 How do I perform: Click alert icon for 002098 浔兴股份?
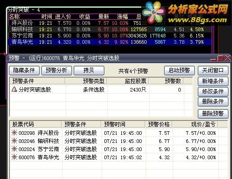click(x=14, y=133)
